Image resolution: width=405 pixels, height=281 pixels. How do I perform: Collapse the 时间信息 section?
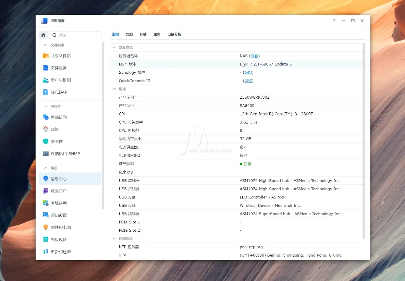(x=114, y=239)
